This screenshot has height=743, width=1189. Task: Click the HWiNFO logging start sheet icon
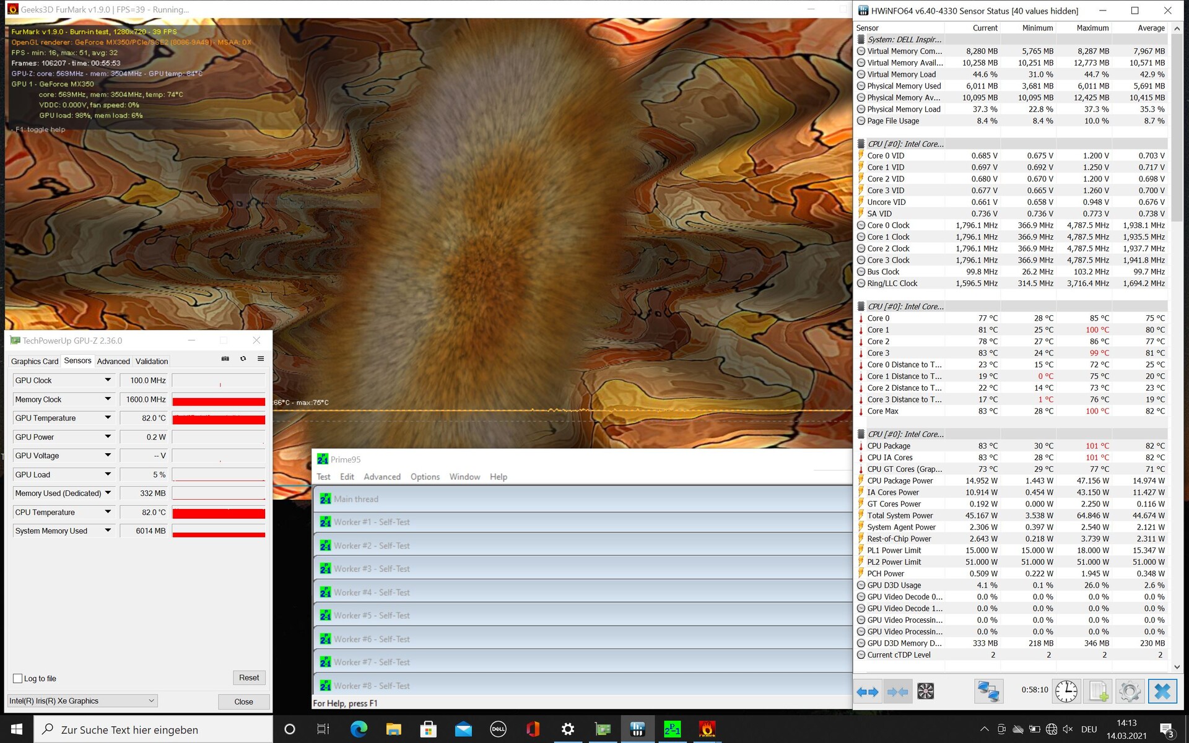(1098, 691)
